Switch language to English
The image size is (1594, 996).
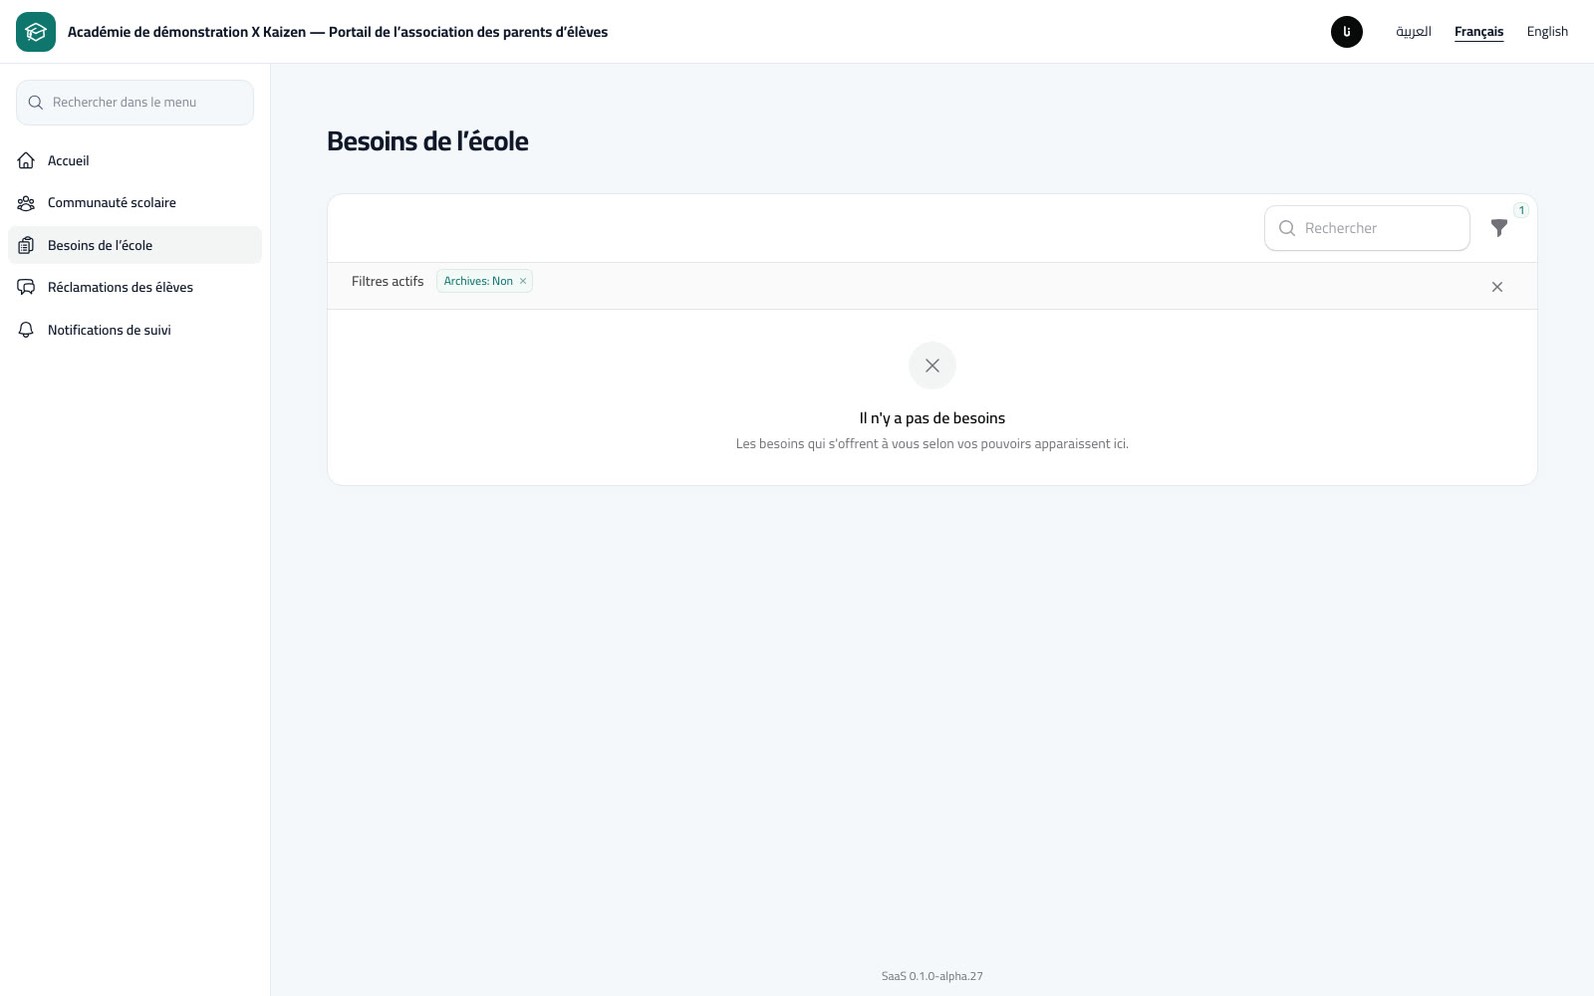click(1547, 32)
